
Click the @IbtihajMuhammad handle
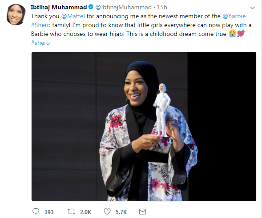point(124,7)
